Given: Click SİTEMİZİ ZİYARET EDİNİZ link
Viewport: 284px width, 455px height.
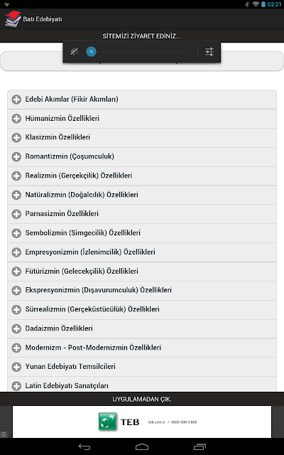Looking at the screenshot, I should (142, 36).
